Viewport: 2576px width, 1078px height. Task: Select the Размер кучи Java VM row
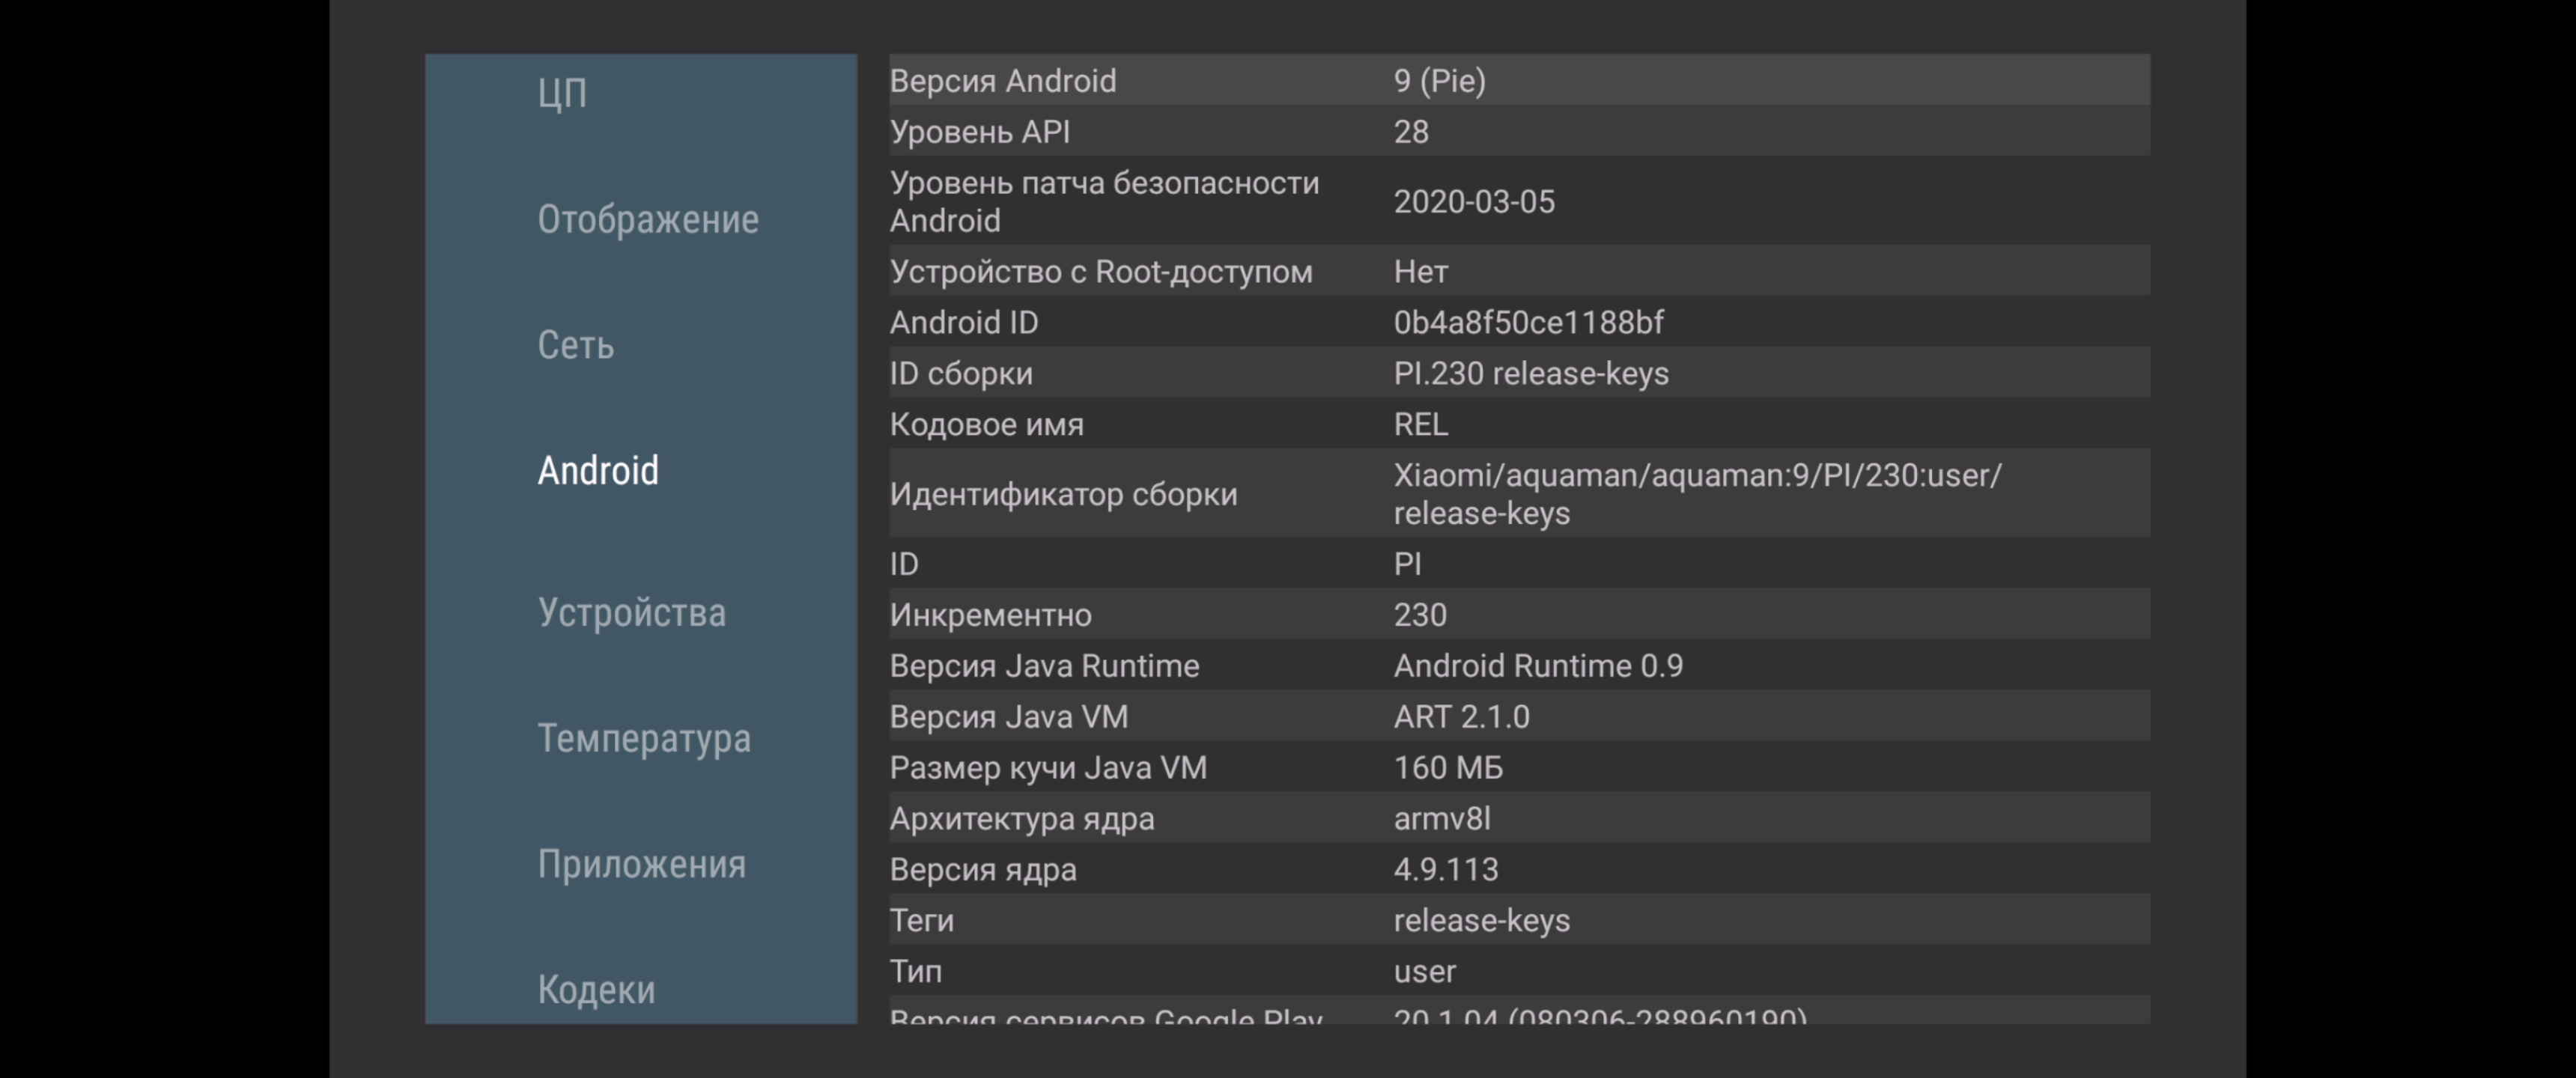(1518, 768)
